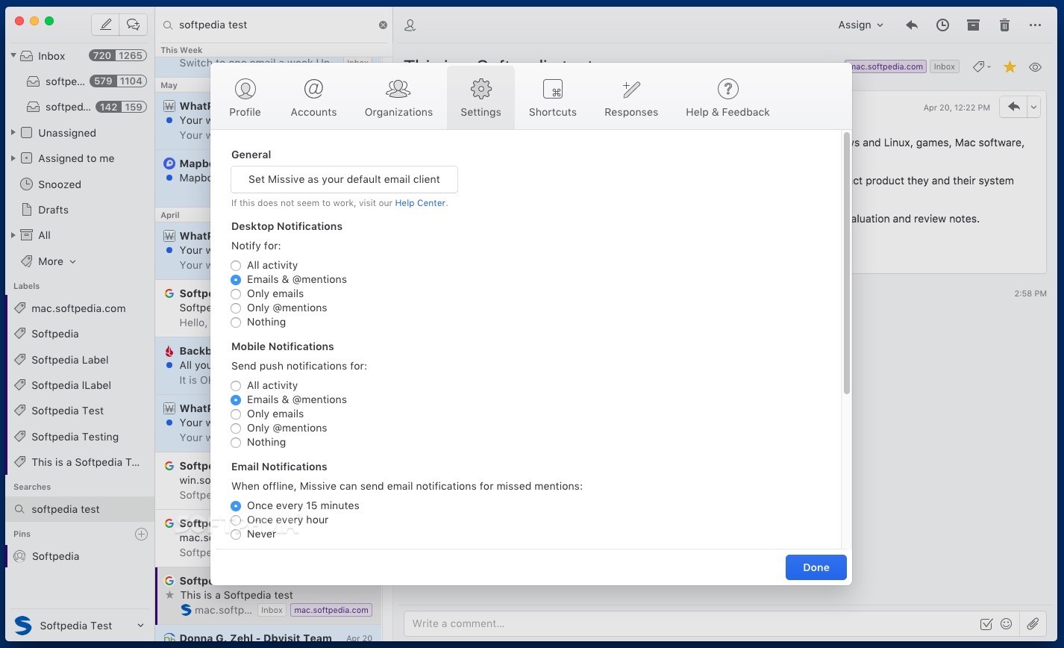Image resolution: width=1064 pixels, height=648 pixels.
Task: Unstar the conversation with gold star
Action: click(1010, 66)
